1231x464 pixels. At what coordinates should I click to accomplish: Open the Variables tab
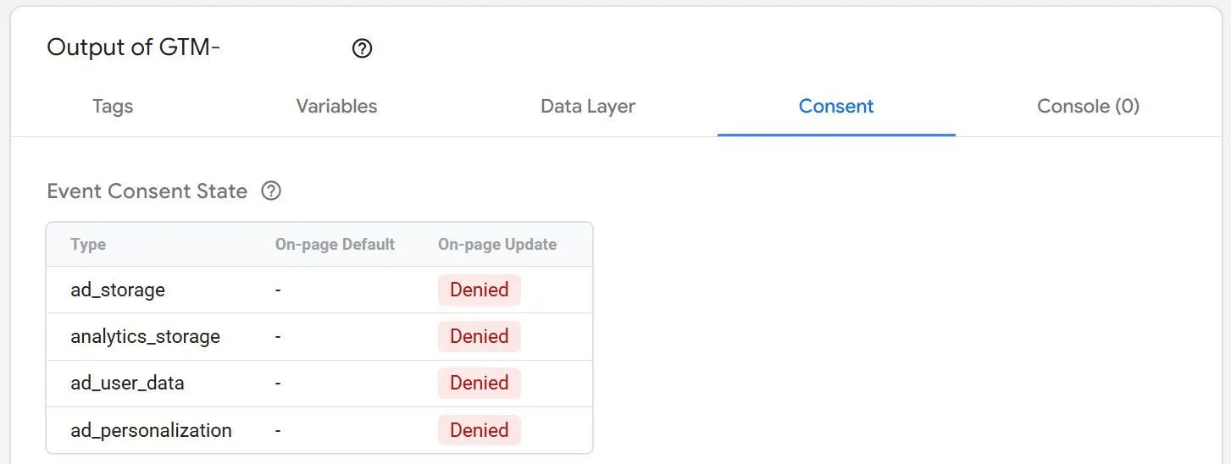[336, 107]
